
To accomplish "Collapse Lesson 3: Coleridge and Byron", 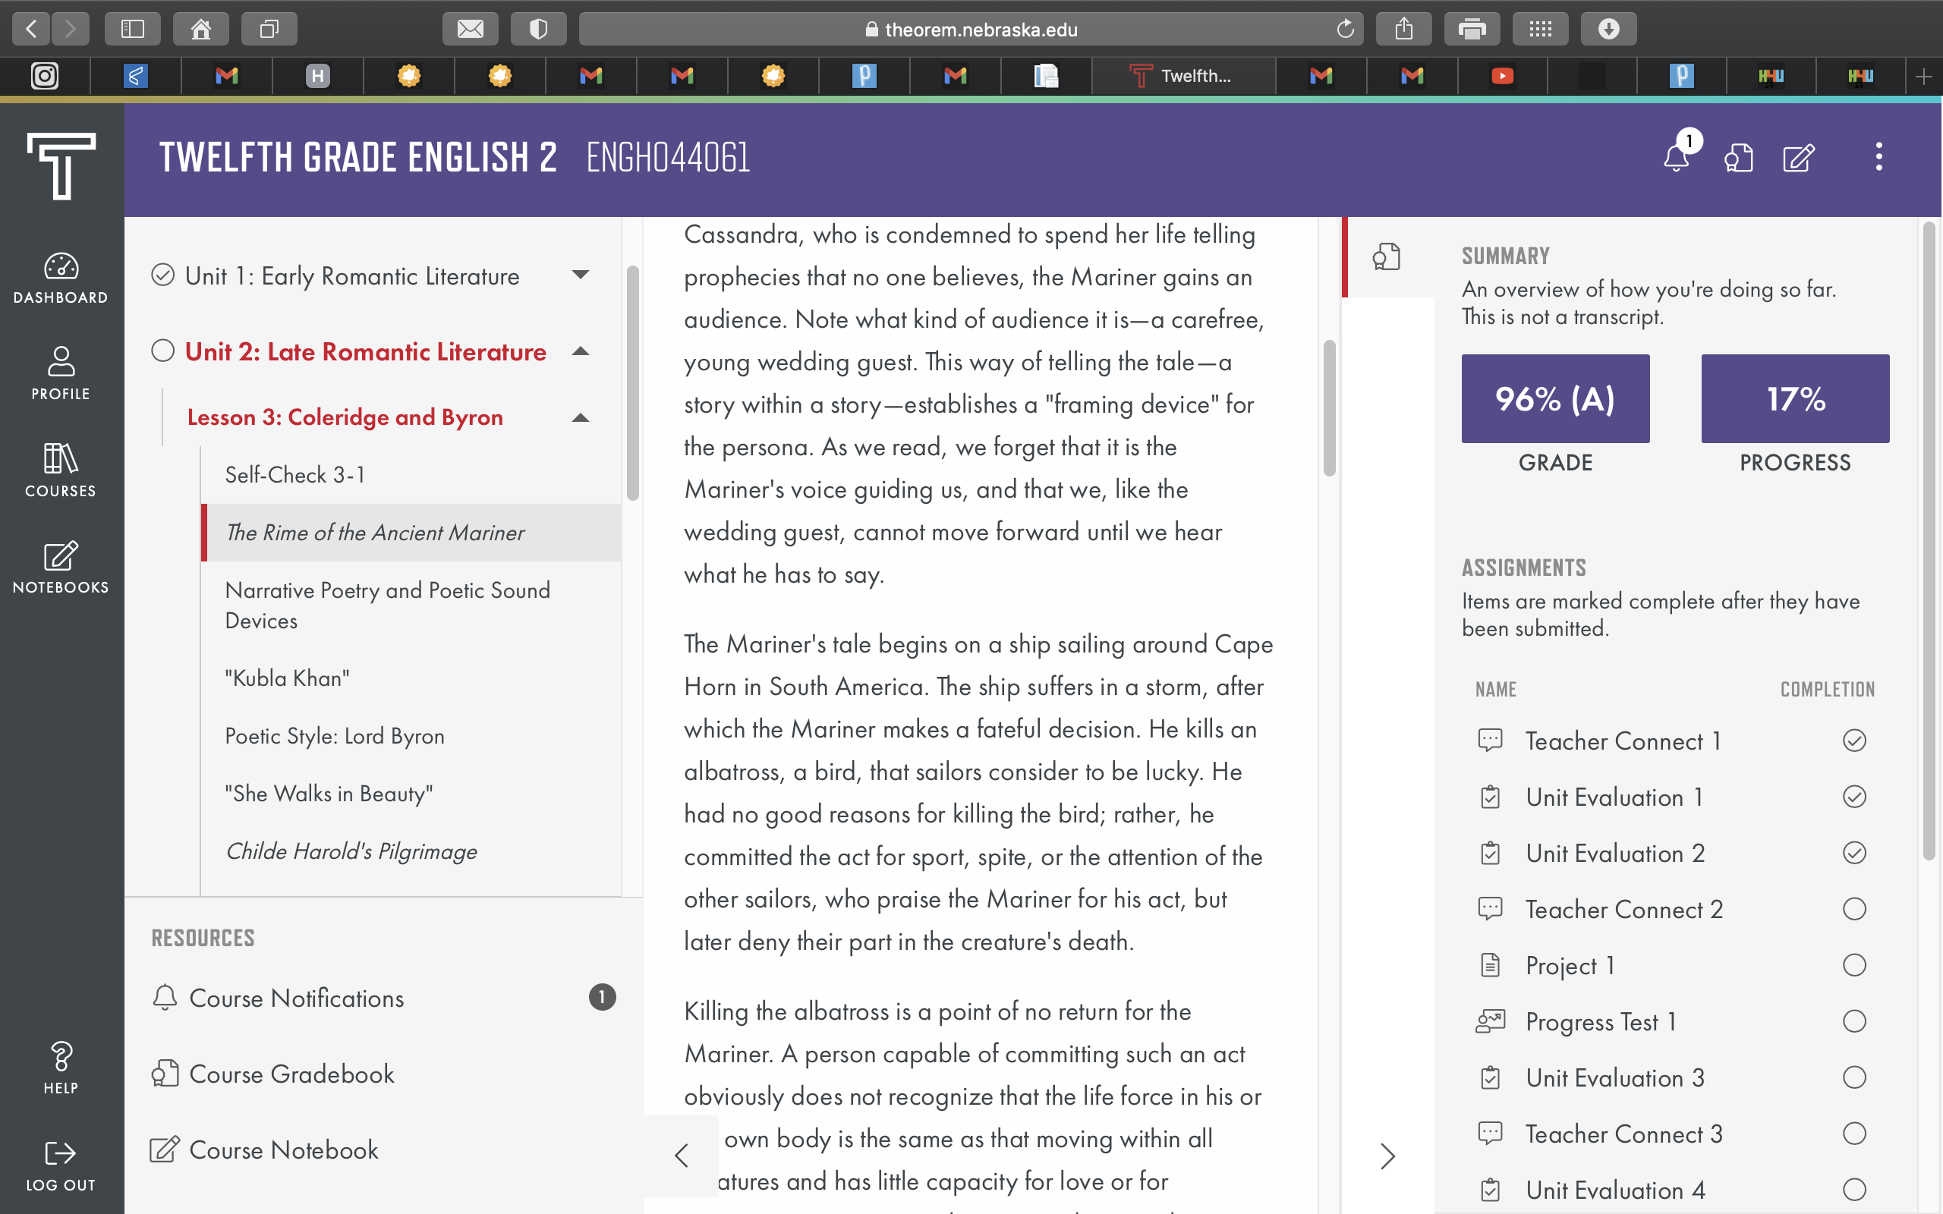I will coord(581,417).
